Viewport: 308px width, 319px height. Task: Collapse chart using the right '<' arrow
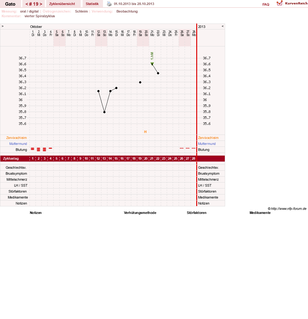223,26
